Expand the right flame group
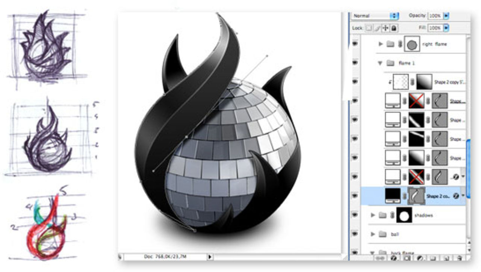The image size is (481, 272). point(381,44)
